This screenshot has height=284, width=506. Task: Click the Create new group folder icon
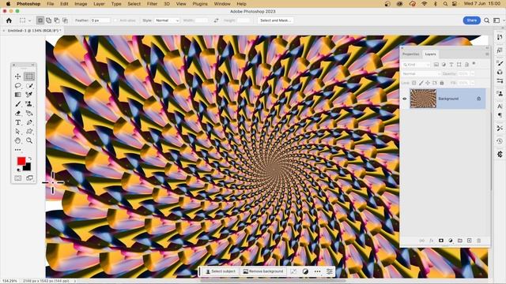(460, 241)
